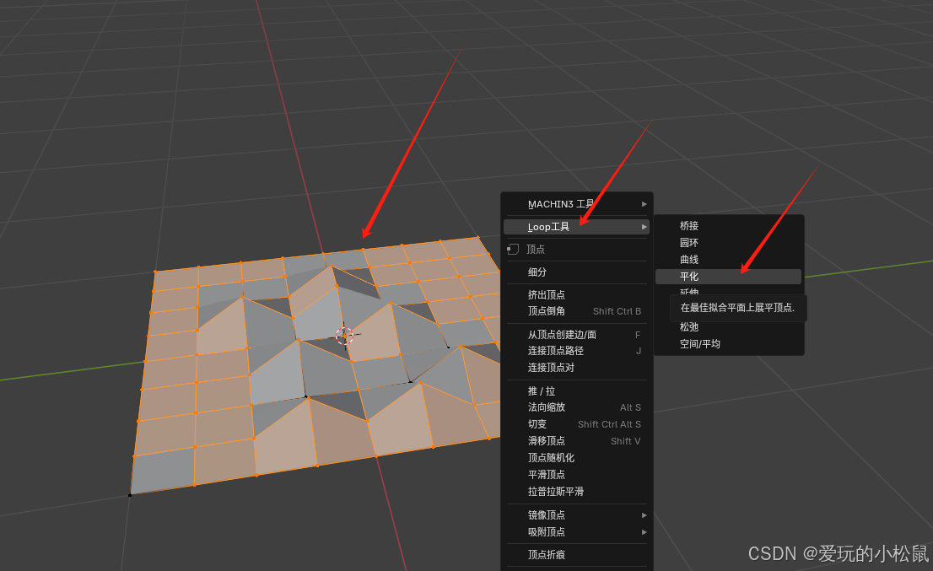
Task: Expand the MACHIN3 工具 submenu
Action: click(576, 204)
